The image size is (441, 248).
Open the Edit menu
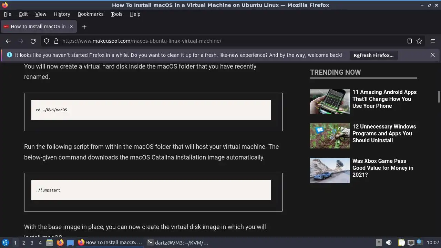click(x=23, y=14)
